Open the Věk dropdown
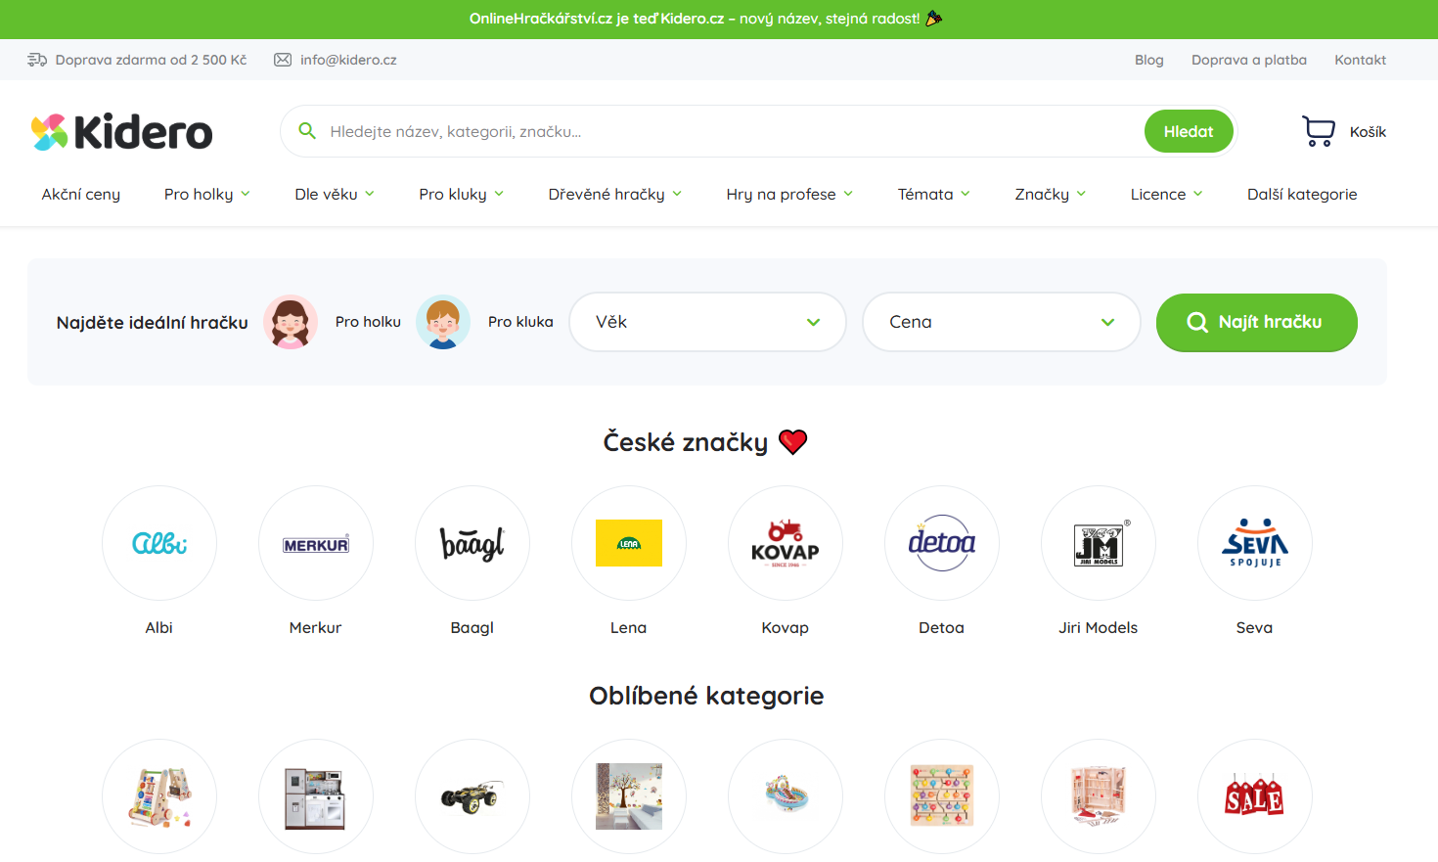1438x862 pixels. 707,322
